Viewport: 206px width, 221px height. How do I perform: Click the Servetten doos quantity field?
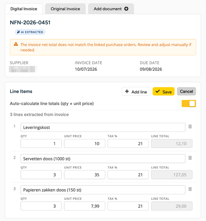(x=41, y=175)
